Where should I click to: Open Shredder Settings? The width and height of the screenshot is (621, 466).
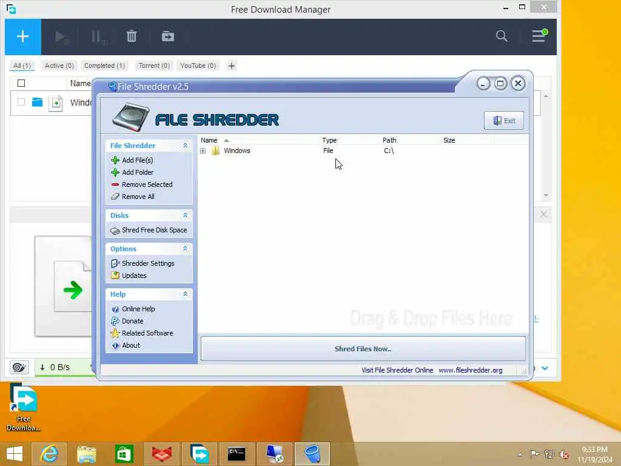click(143, 263)
